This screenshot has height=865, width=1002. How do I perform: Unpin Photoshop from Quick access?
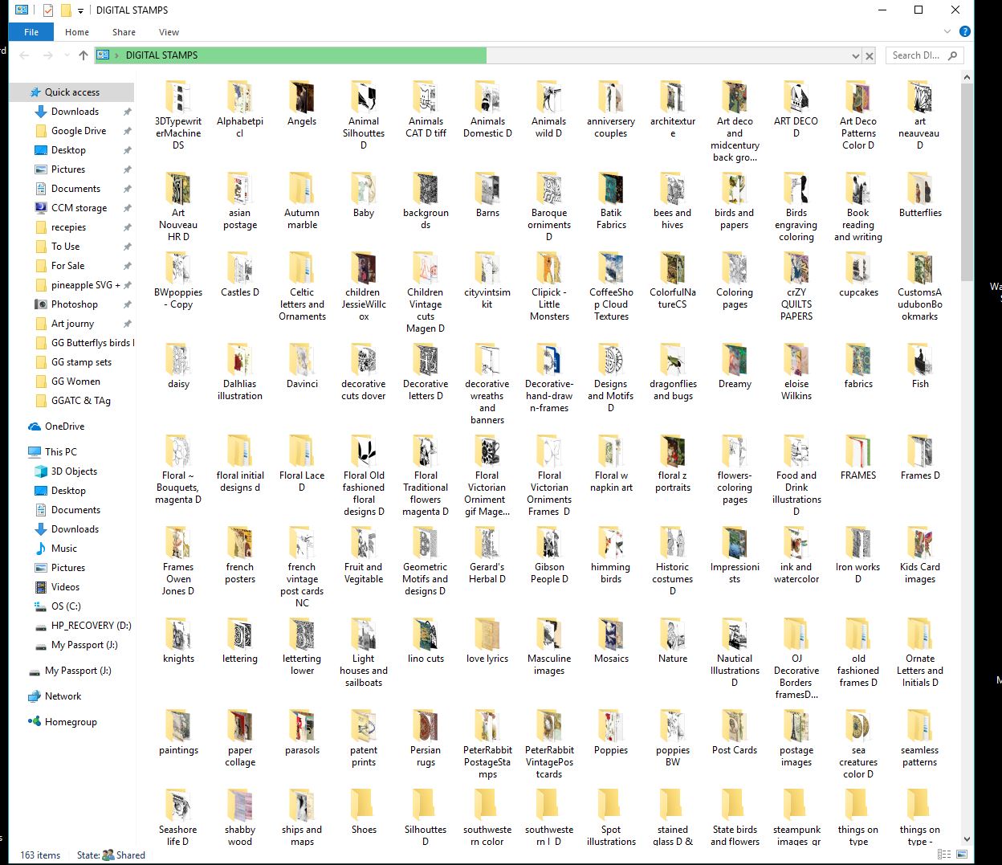coord(126,304)
